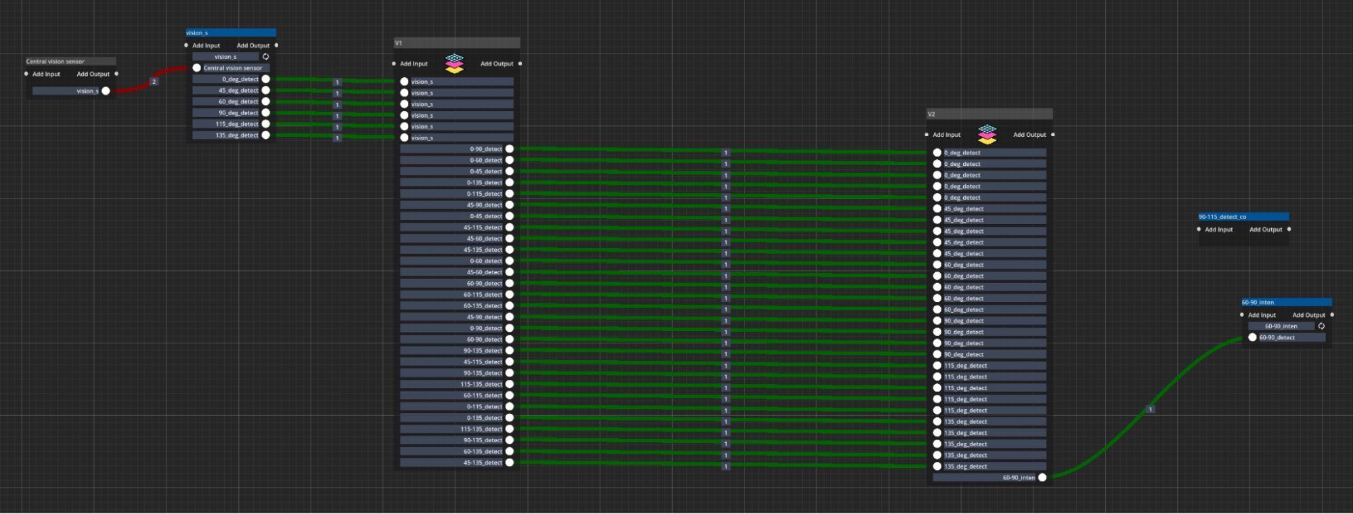Click the 90_deg_detect output socket on vision_s node

(266, 113)
